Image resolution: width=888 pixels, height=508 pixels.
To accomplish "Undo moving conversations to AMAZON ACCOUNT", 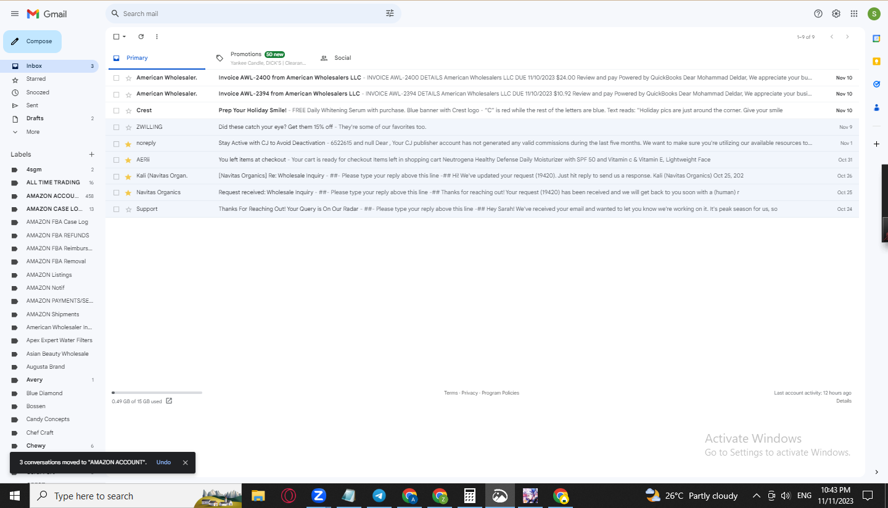I will point(163,462).
